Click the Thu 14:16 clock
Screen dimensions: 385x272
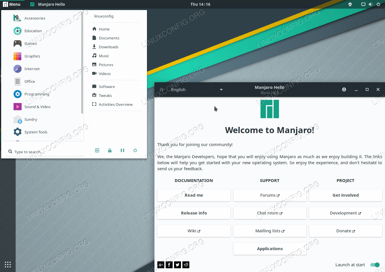click(x=200, y=4)
